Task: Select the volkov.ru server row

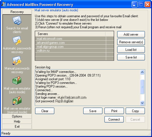Action: click(74, 51)
